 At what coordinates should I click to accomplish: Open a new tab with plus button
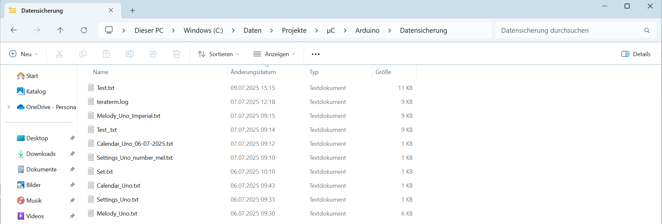pos(132,11)
